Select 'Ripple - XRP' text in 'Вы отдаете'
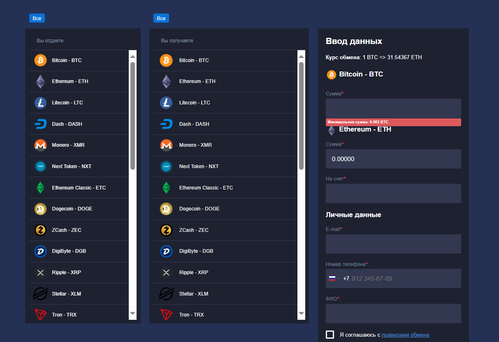This screenshot has width=499, height=342. click(67, 273)
